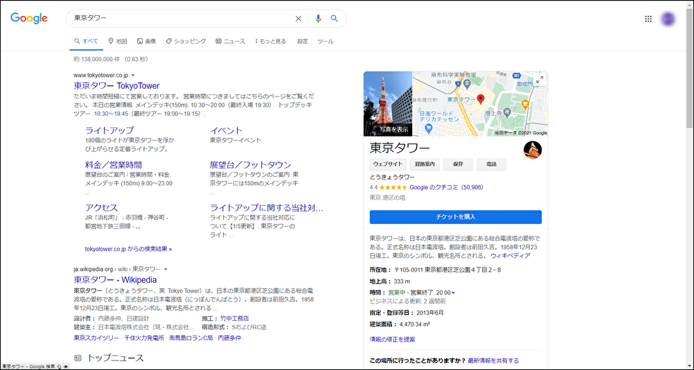Expand the 営業終了 20:00 hours dropdown
The image size is (694, 370).
[453, 293]
